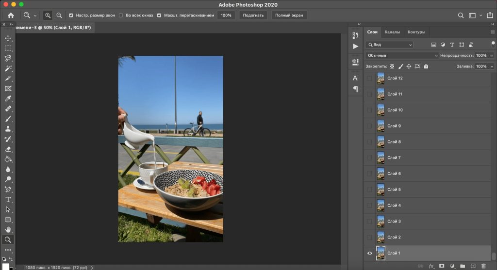
Task: Select the Magic Wand tool
Action: coord(8,68)
